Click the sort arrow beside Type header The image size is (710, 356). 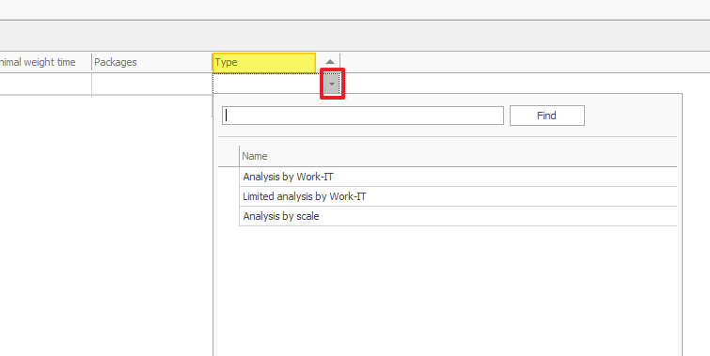click(330, 62)
